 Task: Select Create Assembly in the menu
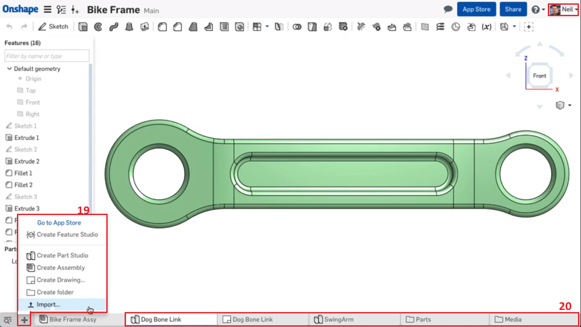pos(61,267)
